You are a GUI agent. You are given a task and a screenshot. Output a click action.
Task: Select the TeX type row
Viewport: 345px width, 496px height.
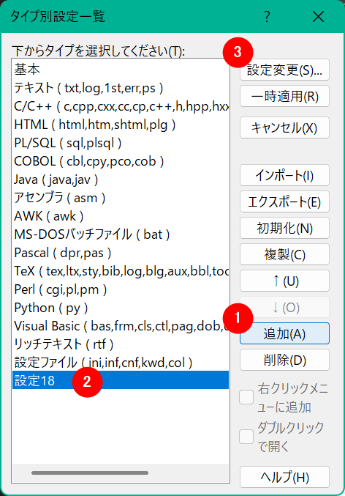coord(121,271)
